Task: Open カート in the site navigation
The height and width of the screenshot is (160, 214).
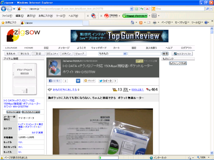Action: [x=116, y=48]
